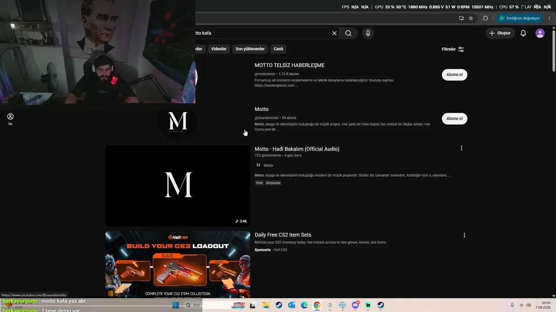Open MOTTO TELSİZ HABERLEŞME channel title
Viewport: 556px width, 312px height.
click(x=289, y=65)
